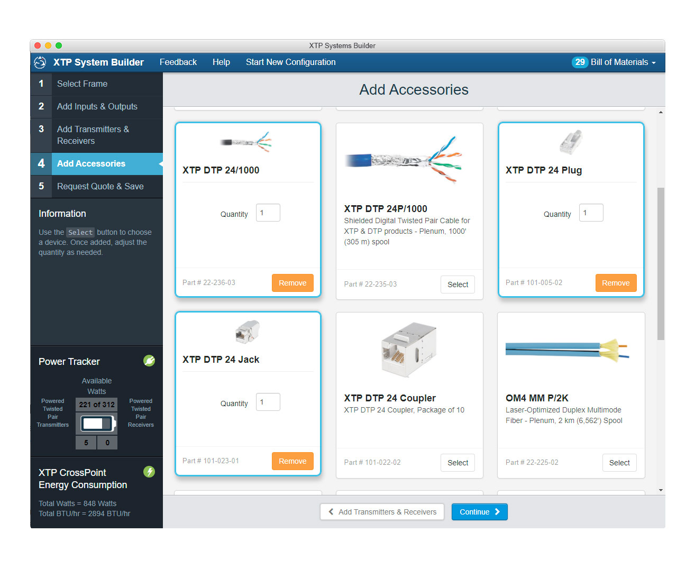Click the macOS green zoom window button

[x=59, y=45]
